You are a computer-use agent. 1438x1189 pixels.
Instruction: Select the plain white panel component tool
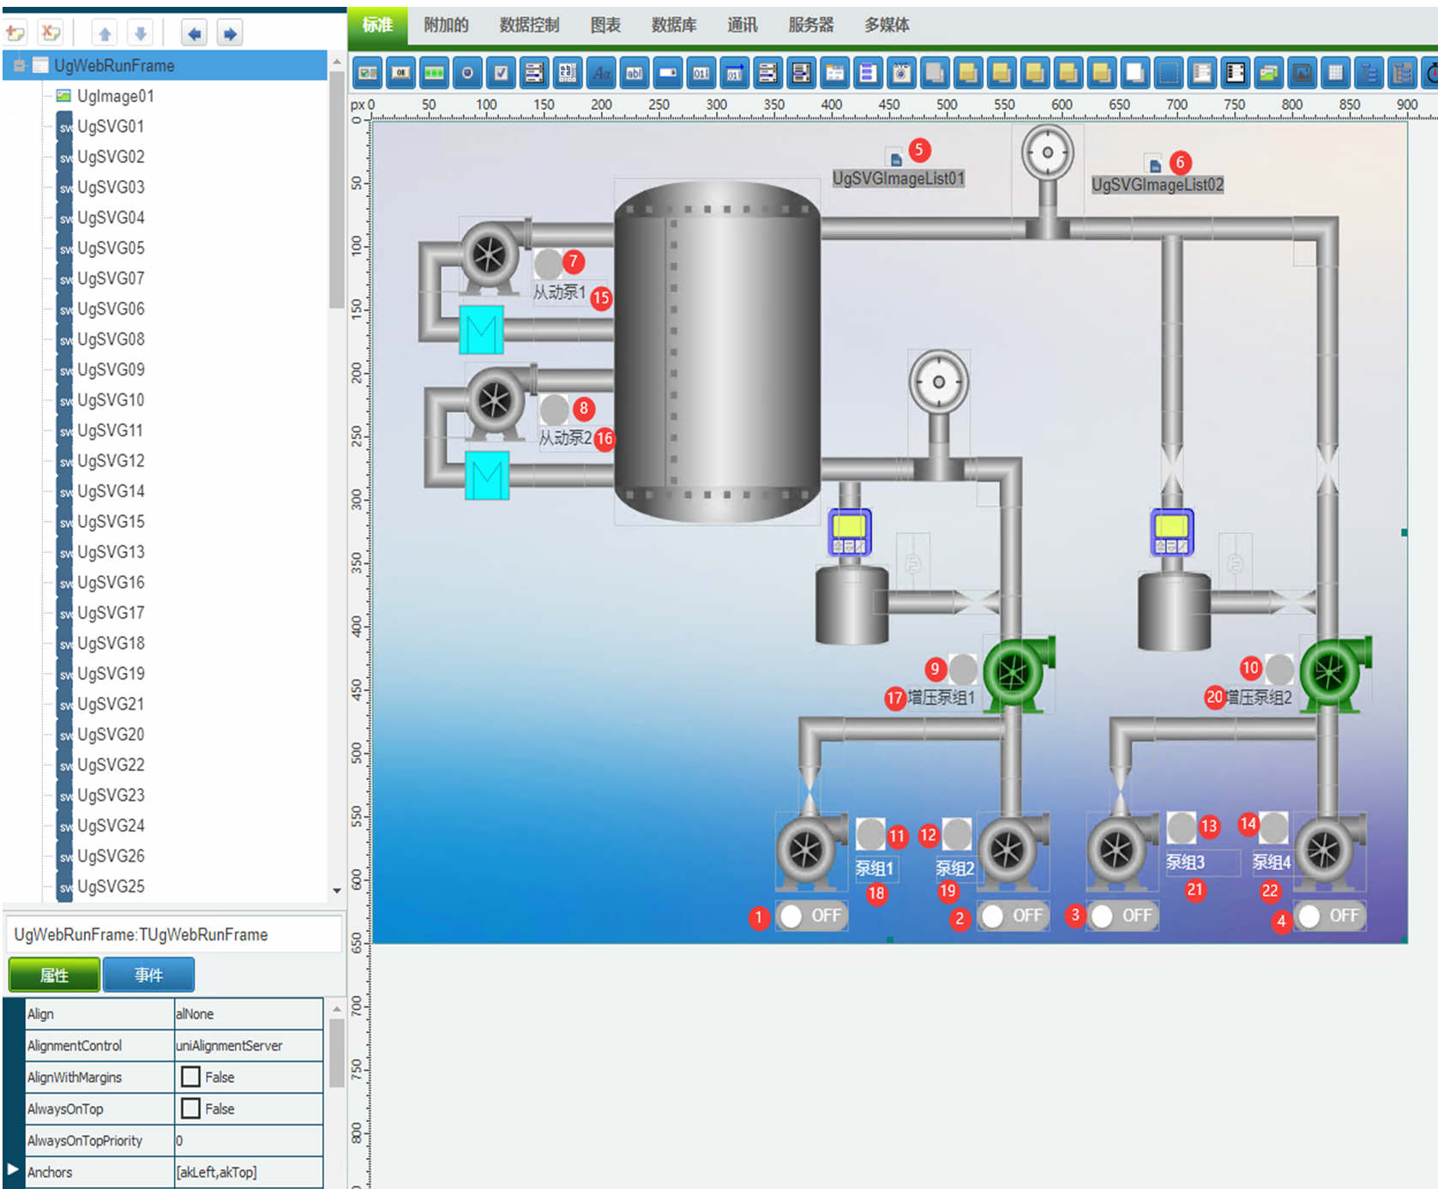click(x=1135, y=74)
